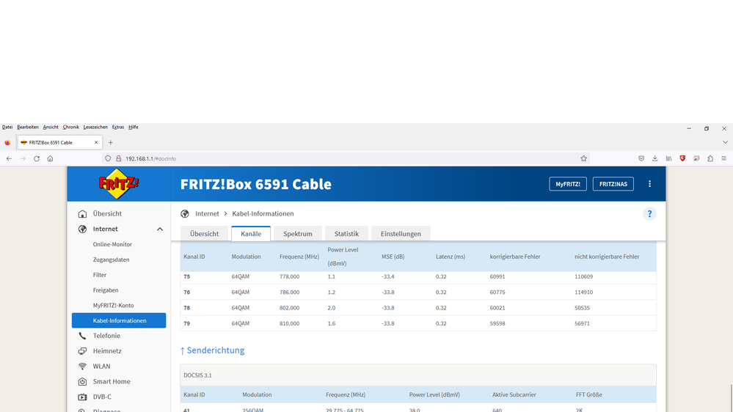
Task: Click the FRITZ! logo
Action: (x=119, y=183)
